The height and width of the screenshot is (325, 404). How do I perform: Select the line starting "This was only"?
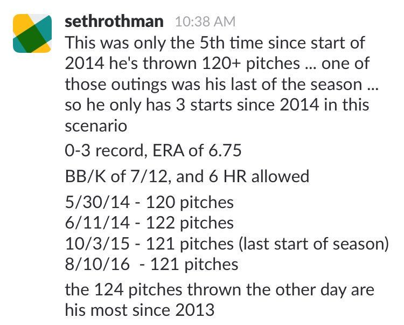tap(215, 43)
